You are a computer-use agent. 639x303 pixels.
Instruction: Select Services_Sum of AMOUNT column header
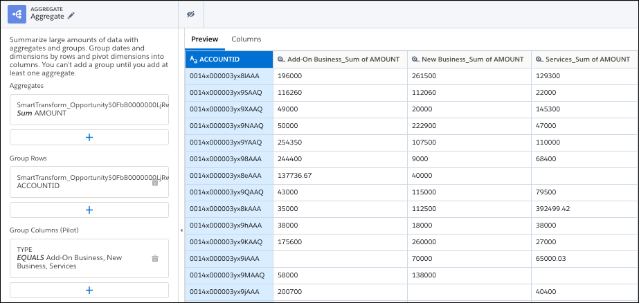click(x=584, y=59)
